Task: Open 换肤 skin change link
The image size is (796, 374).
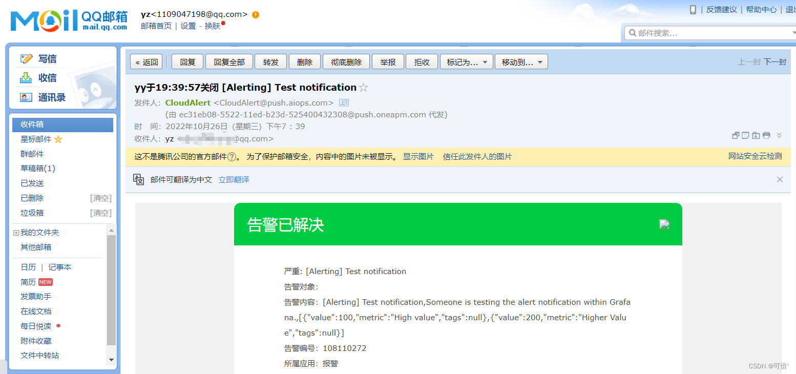Action: coord(212,26)
